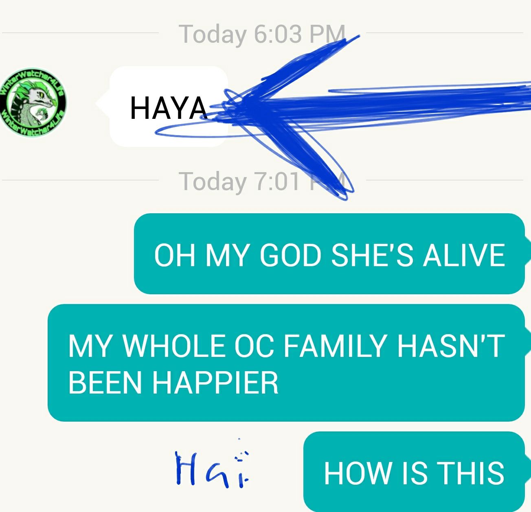The width and height of the screenshot is (531, 512).
Task: Click the divider line left of 6:03 PM
Action: coord(80,33)
